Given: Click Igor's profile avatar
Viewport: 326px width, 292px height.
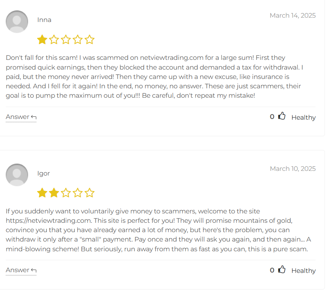Looking at the screenshot, I should point(17,175).
